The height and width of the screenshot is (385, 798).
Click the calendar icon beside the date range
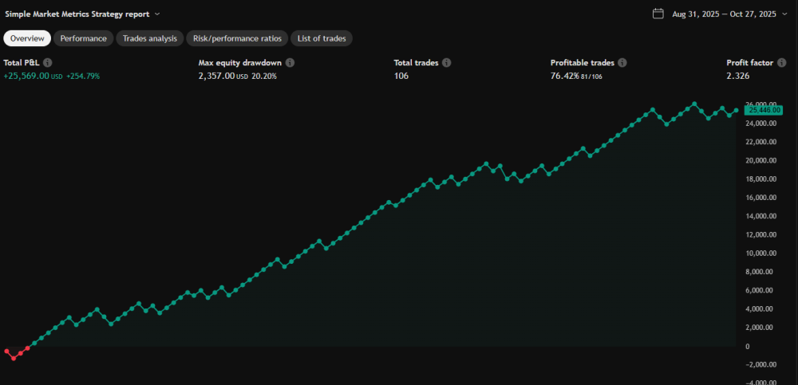click(658, 14)
